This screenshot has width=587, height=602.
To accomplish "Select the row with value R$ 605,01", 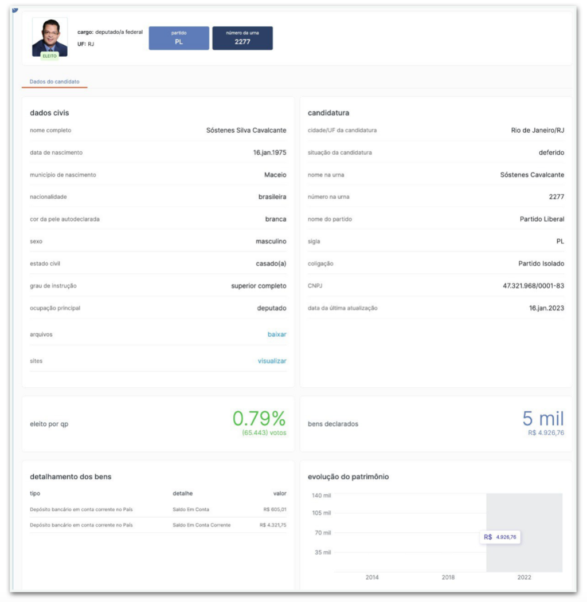I will coord(158,509).
